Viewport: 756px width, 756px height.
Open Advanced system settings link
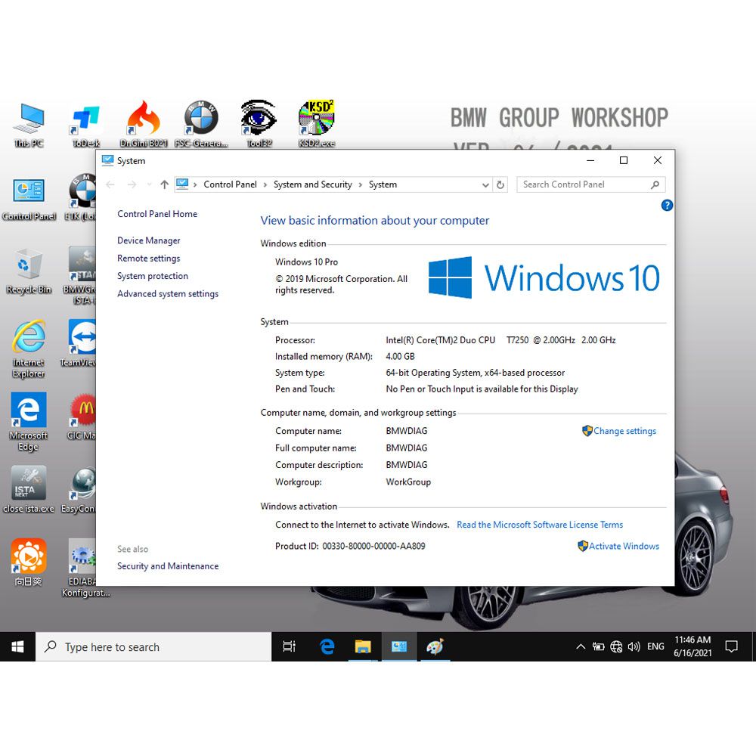pos(168,293)
